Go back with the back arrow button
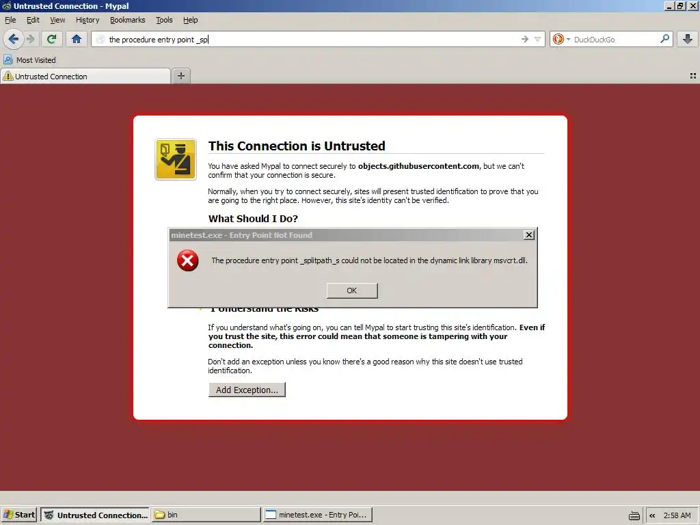This screenshot has height=525, width=700. pyautogui.click(x=14, y=39)
